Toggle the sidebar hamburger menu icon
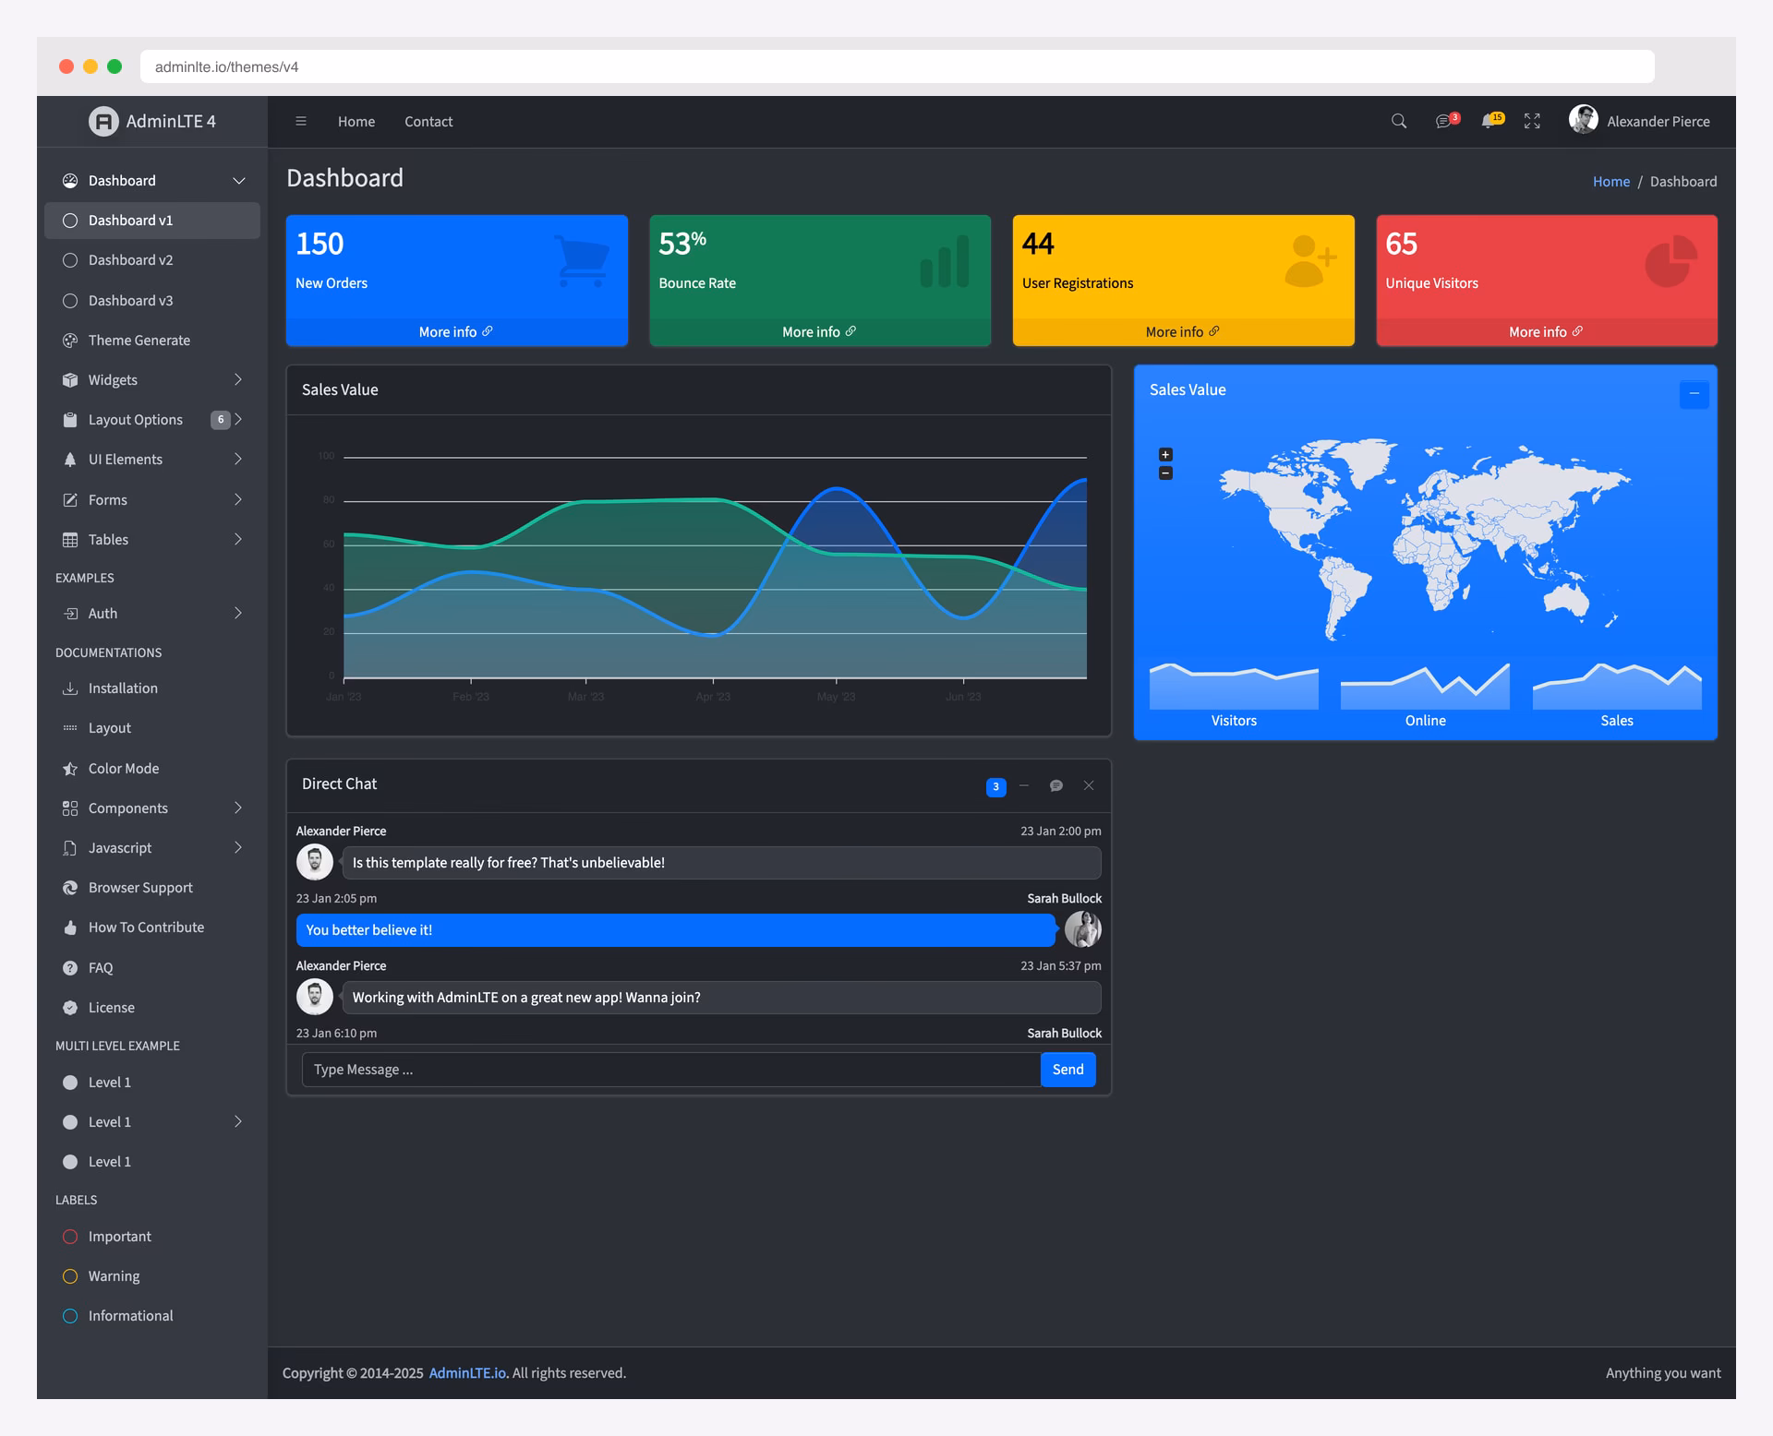 point(300,121)
